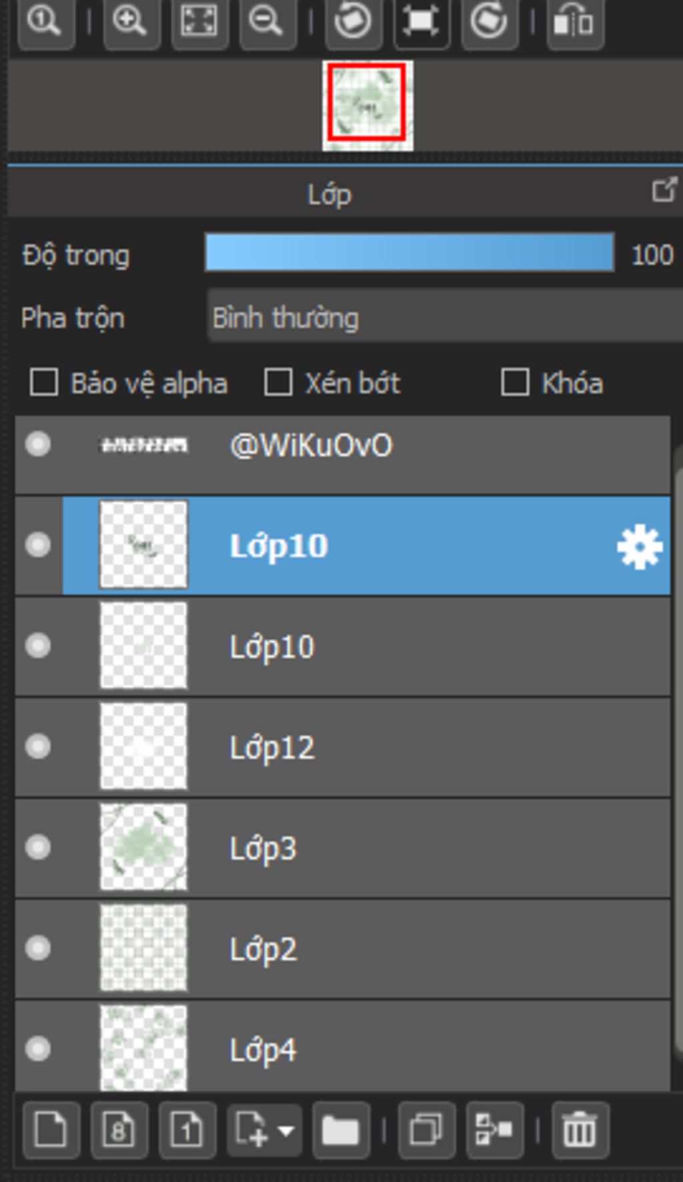
Task: Open the add-layer dropdown arrow
Action: [x=285, y=1131]
